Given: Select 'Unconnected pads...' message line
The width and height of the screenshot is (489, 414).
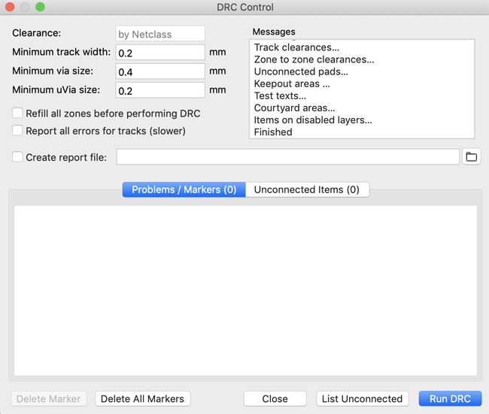Looking at the screenshot, I should coord(301,71).
